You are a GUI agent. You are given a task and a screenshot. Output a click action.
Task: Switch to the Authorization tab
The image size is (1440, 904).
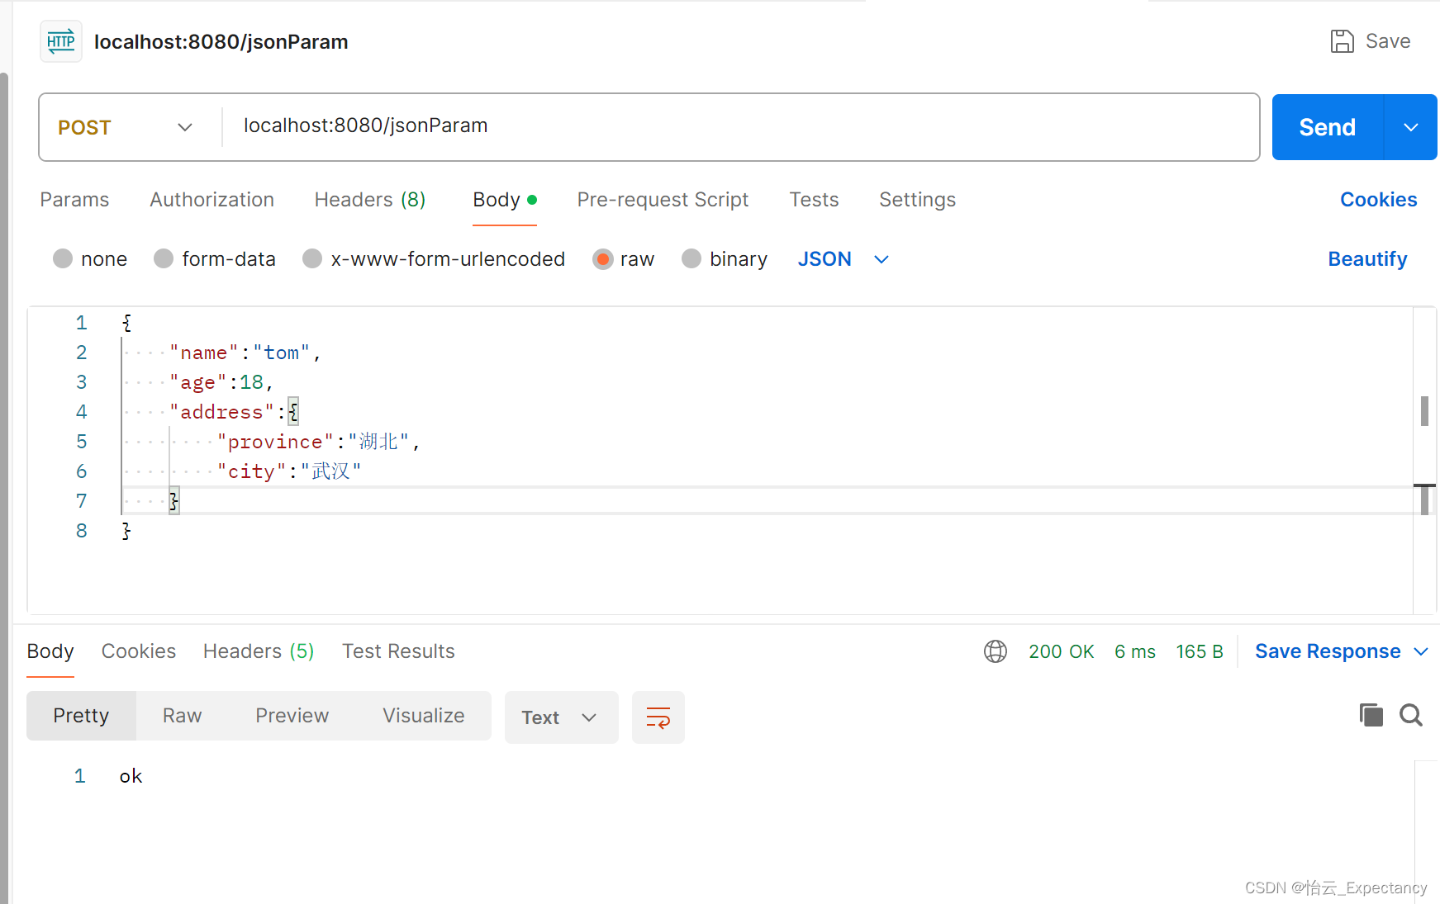211,199
